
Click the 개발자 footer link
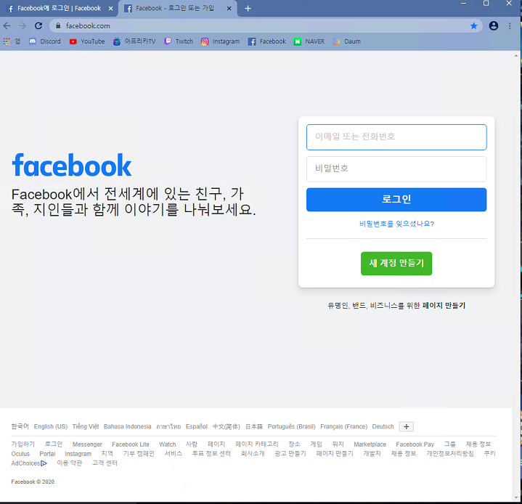[372, 454]
